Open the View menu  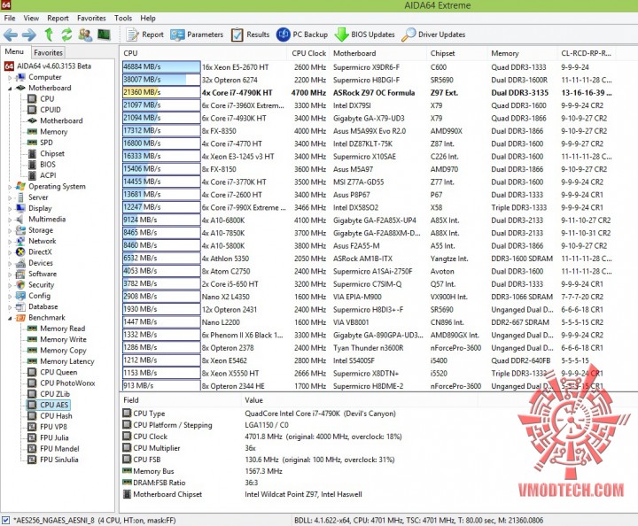[x=31, y=19]
